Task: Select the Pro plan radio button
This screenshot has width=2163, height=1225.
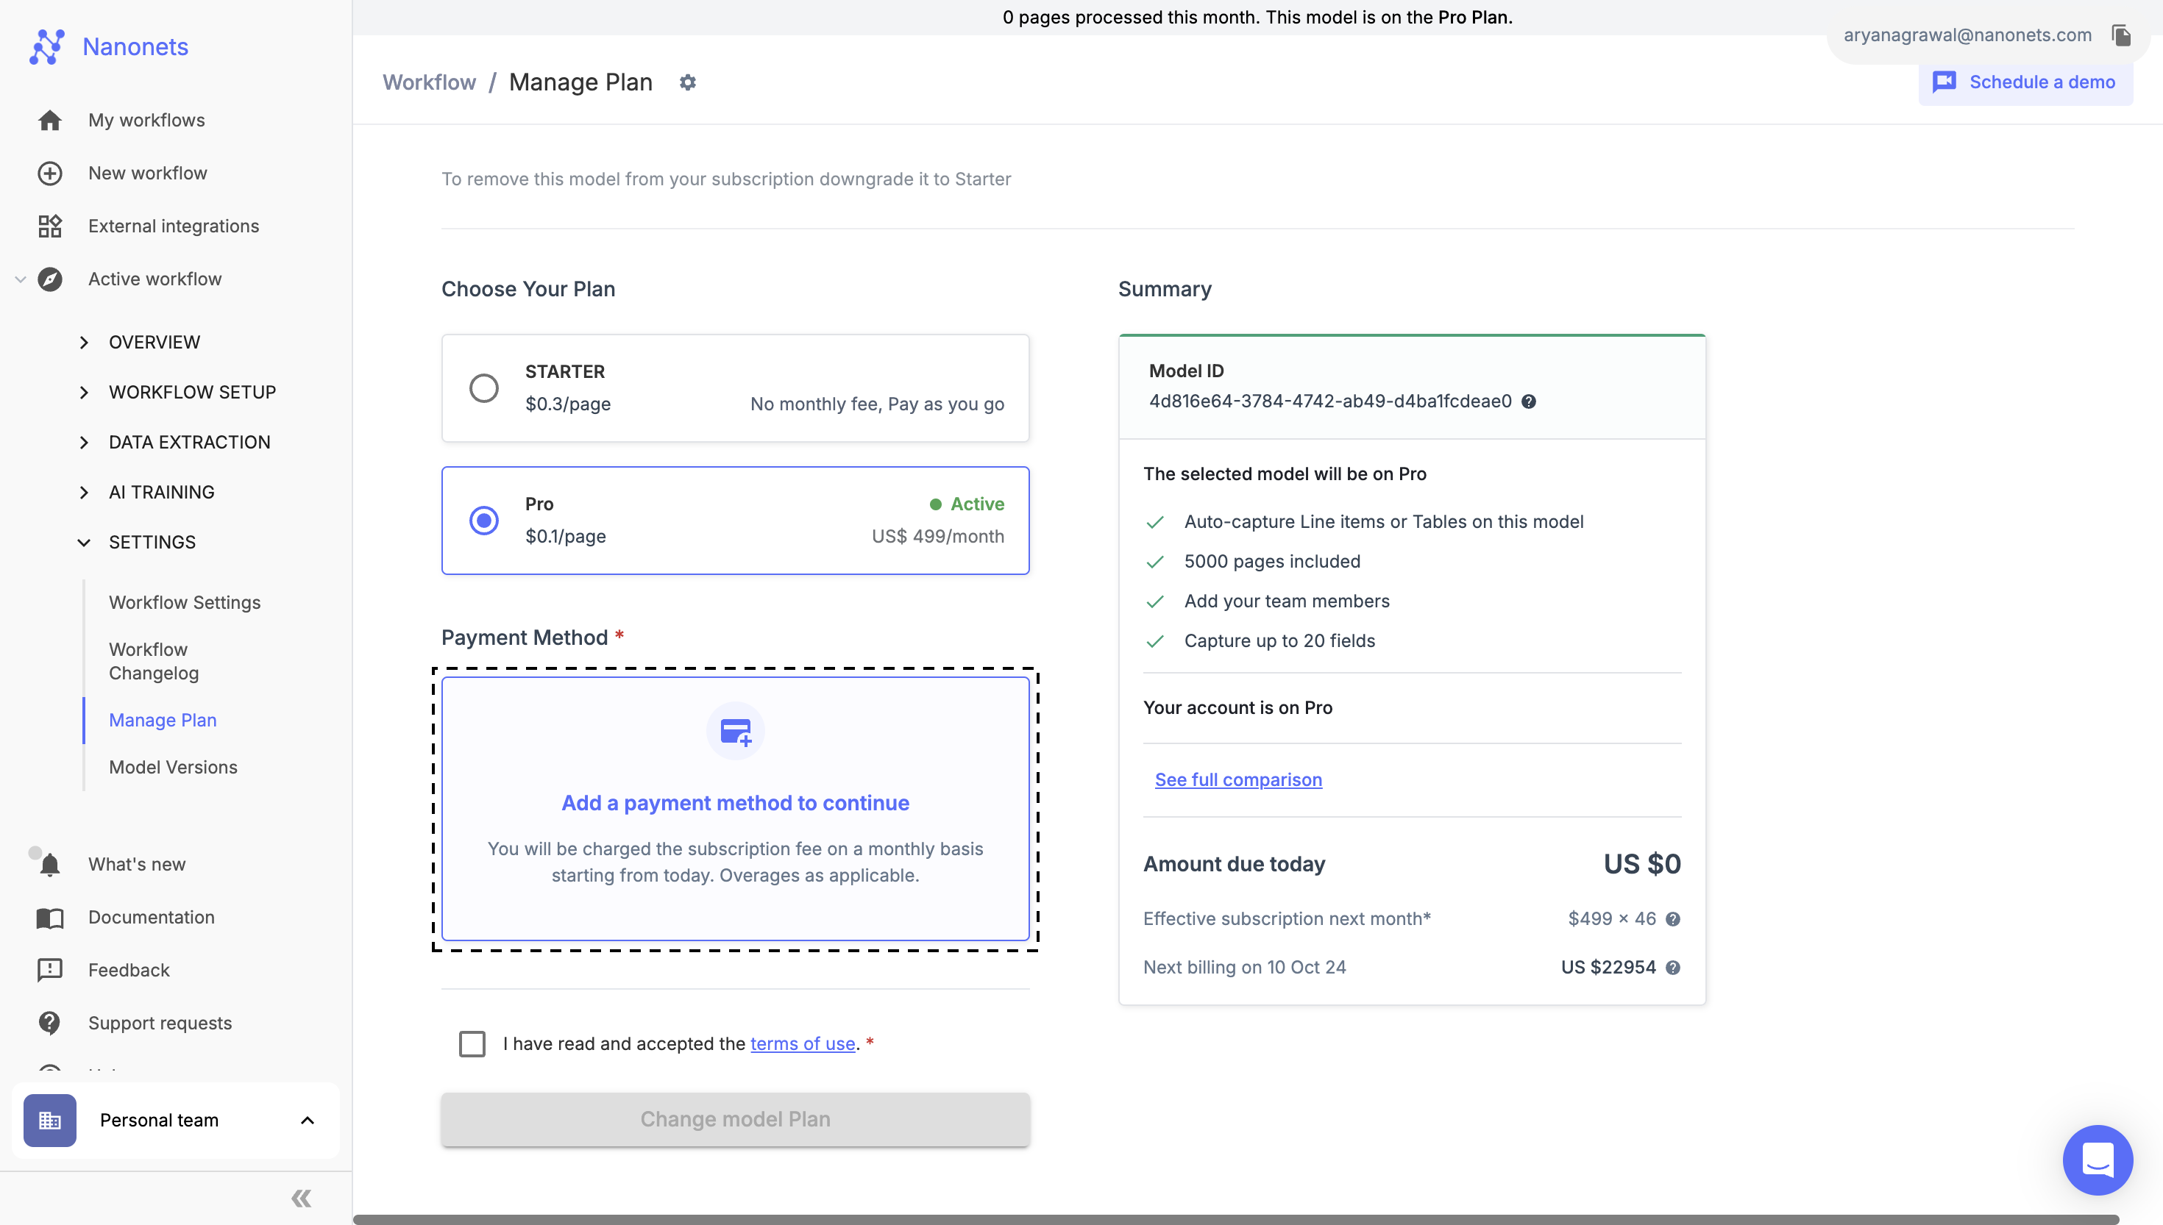Action: [484, 521]
